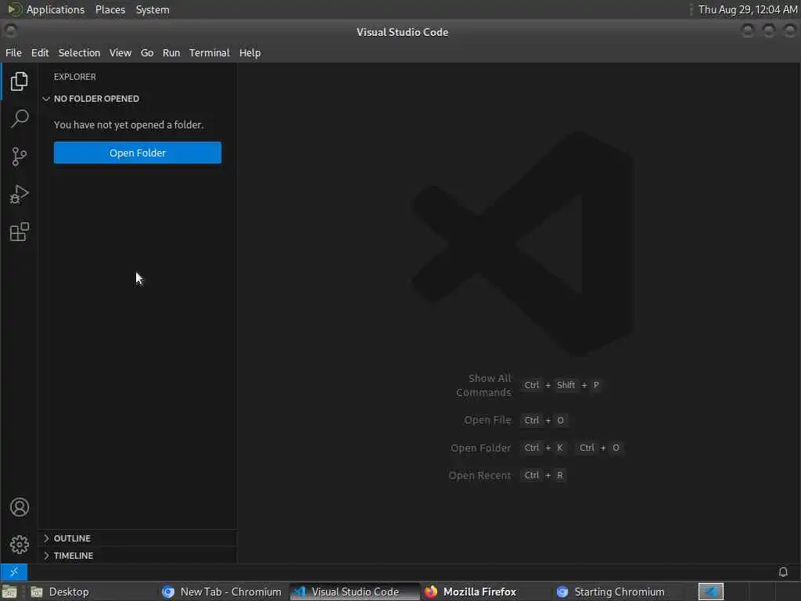Image resolution: width=801 pixels, height=601 pixels.
Task: Click the date and time clock
Action: [747, 9]
